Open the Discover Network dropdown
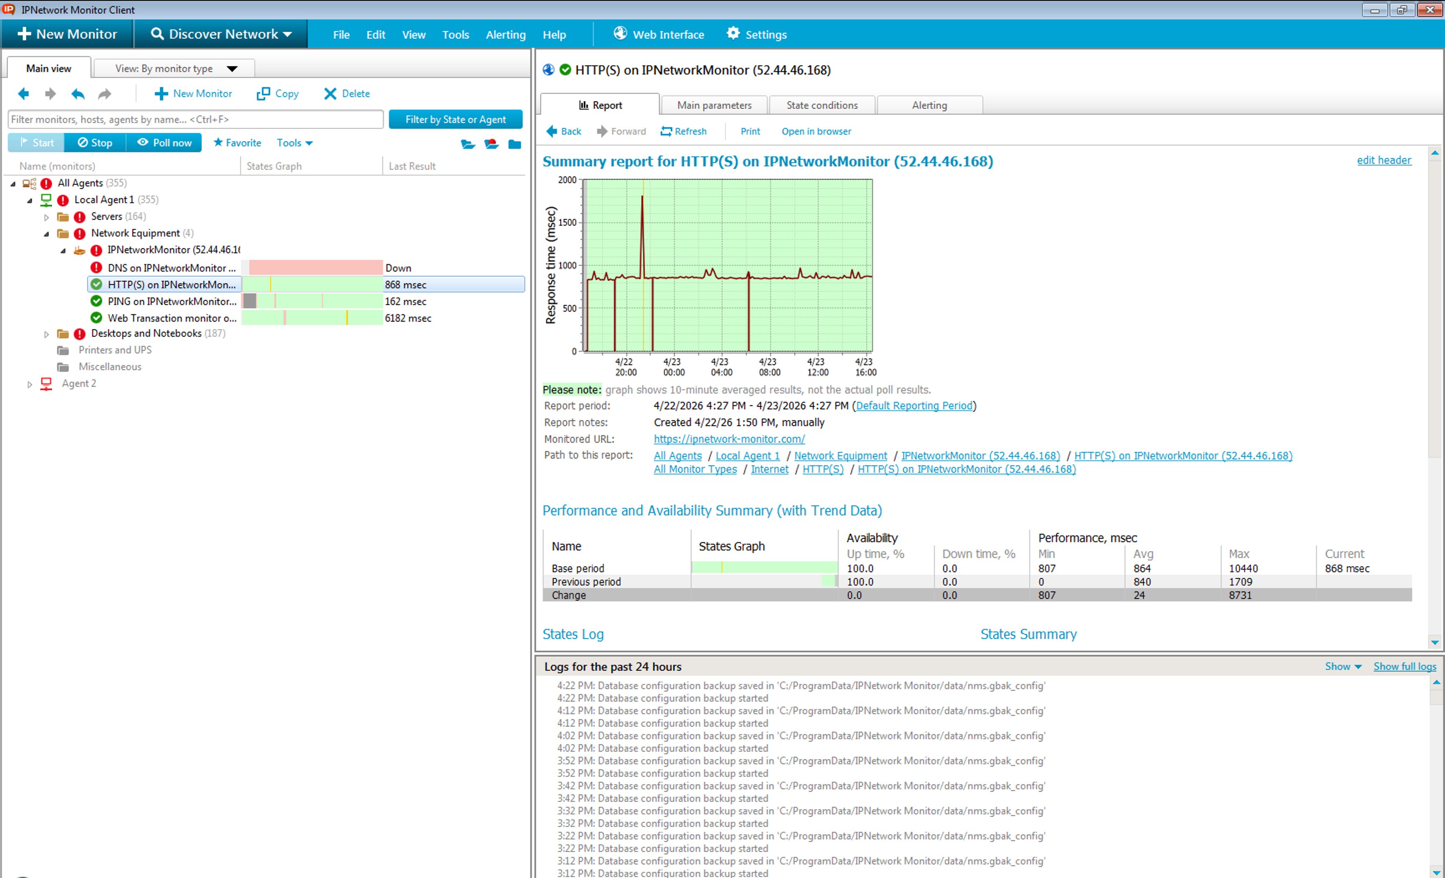1445x878 pixels. 221,34
